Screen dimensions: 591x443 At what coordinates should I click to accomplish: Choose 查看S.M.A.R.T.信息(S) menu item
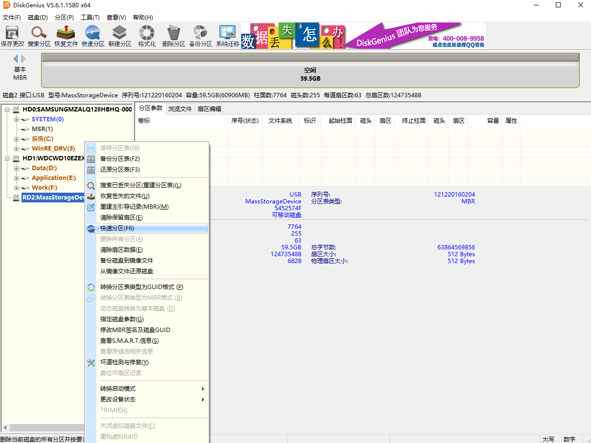coord(147,341)
